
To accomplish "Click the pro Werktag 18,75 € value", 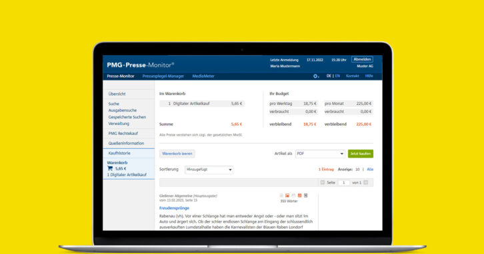I will coord(309,104).
